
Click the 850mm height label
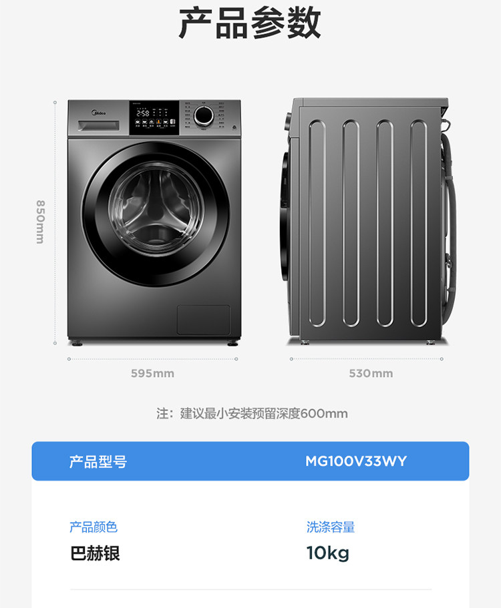click(40, 222)
